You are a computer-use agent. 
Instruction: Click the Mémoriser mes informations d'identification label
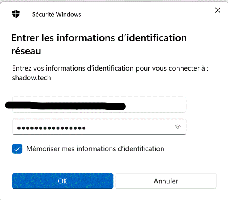(95, 149)
